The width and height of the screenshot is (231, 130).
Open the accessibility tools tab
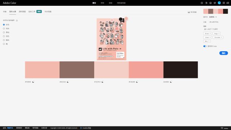pyautogui.click(x=32, y=12)
